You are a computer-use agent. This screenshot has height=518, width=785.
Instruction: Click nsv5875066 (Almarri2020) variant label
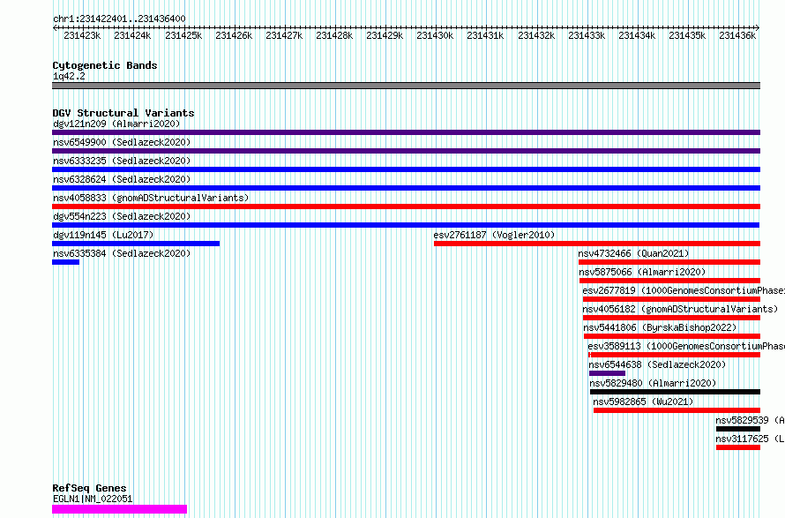point(642,272)
